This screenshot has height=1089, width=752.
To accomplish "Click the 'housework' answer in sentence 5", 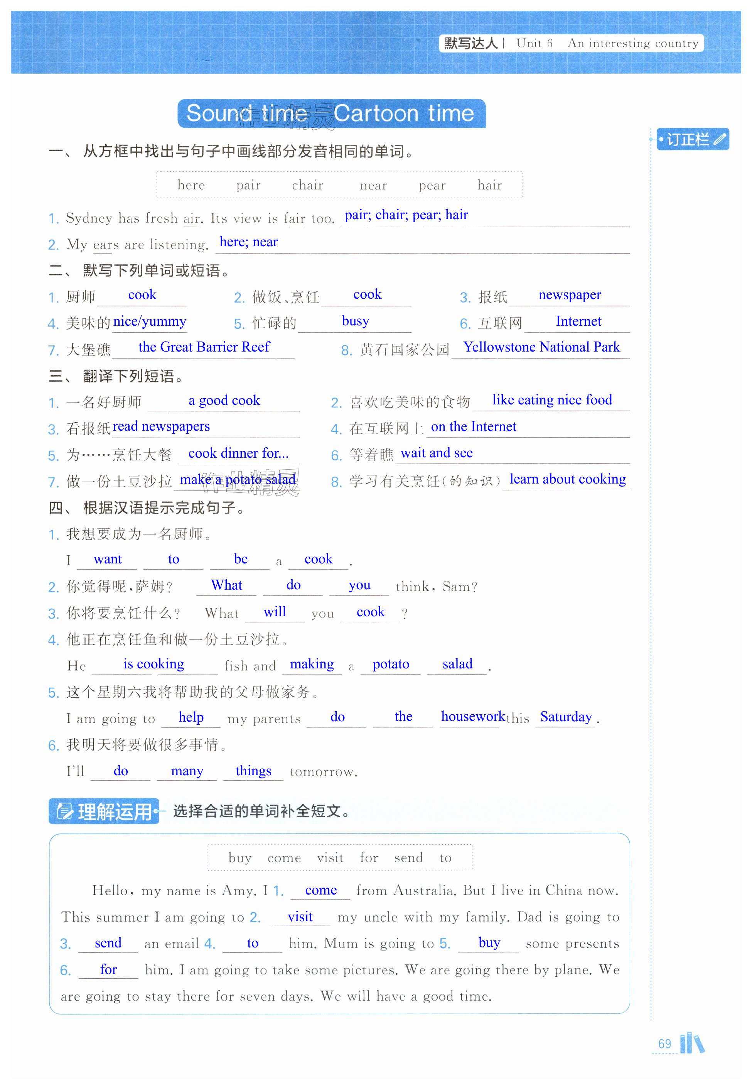I will [472, 717].
